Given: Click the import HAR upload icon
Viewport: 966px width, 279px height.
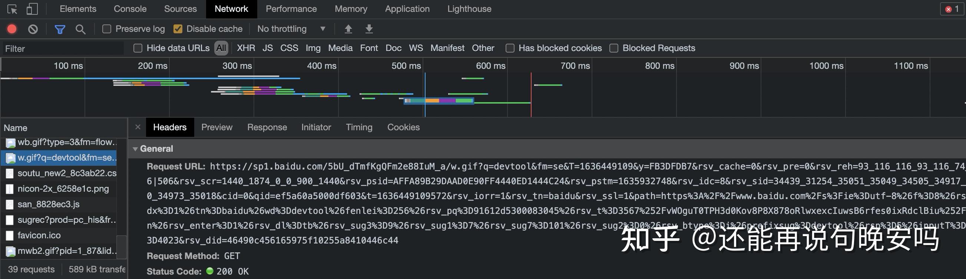Looking at the screenshot, I should coord(348,29).
